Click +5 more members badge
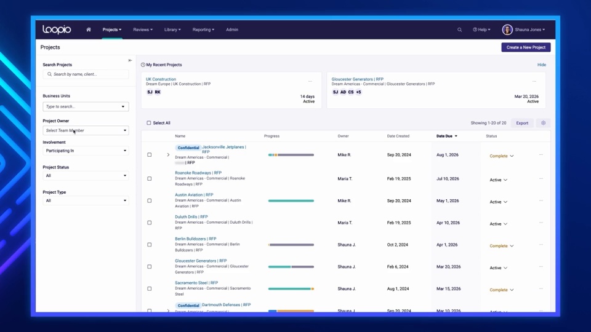 (x=358, y=92)
